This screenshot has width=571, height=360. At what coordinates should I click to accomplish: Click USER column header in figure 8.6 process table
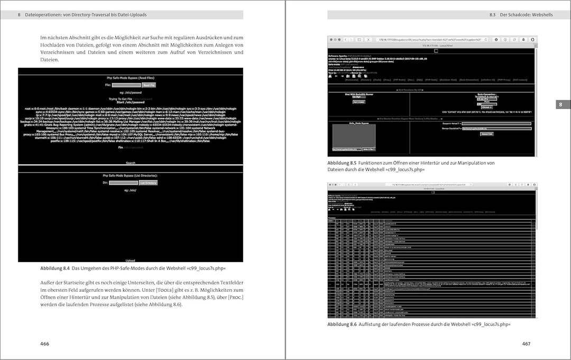(331, 220)
